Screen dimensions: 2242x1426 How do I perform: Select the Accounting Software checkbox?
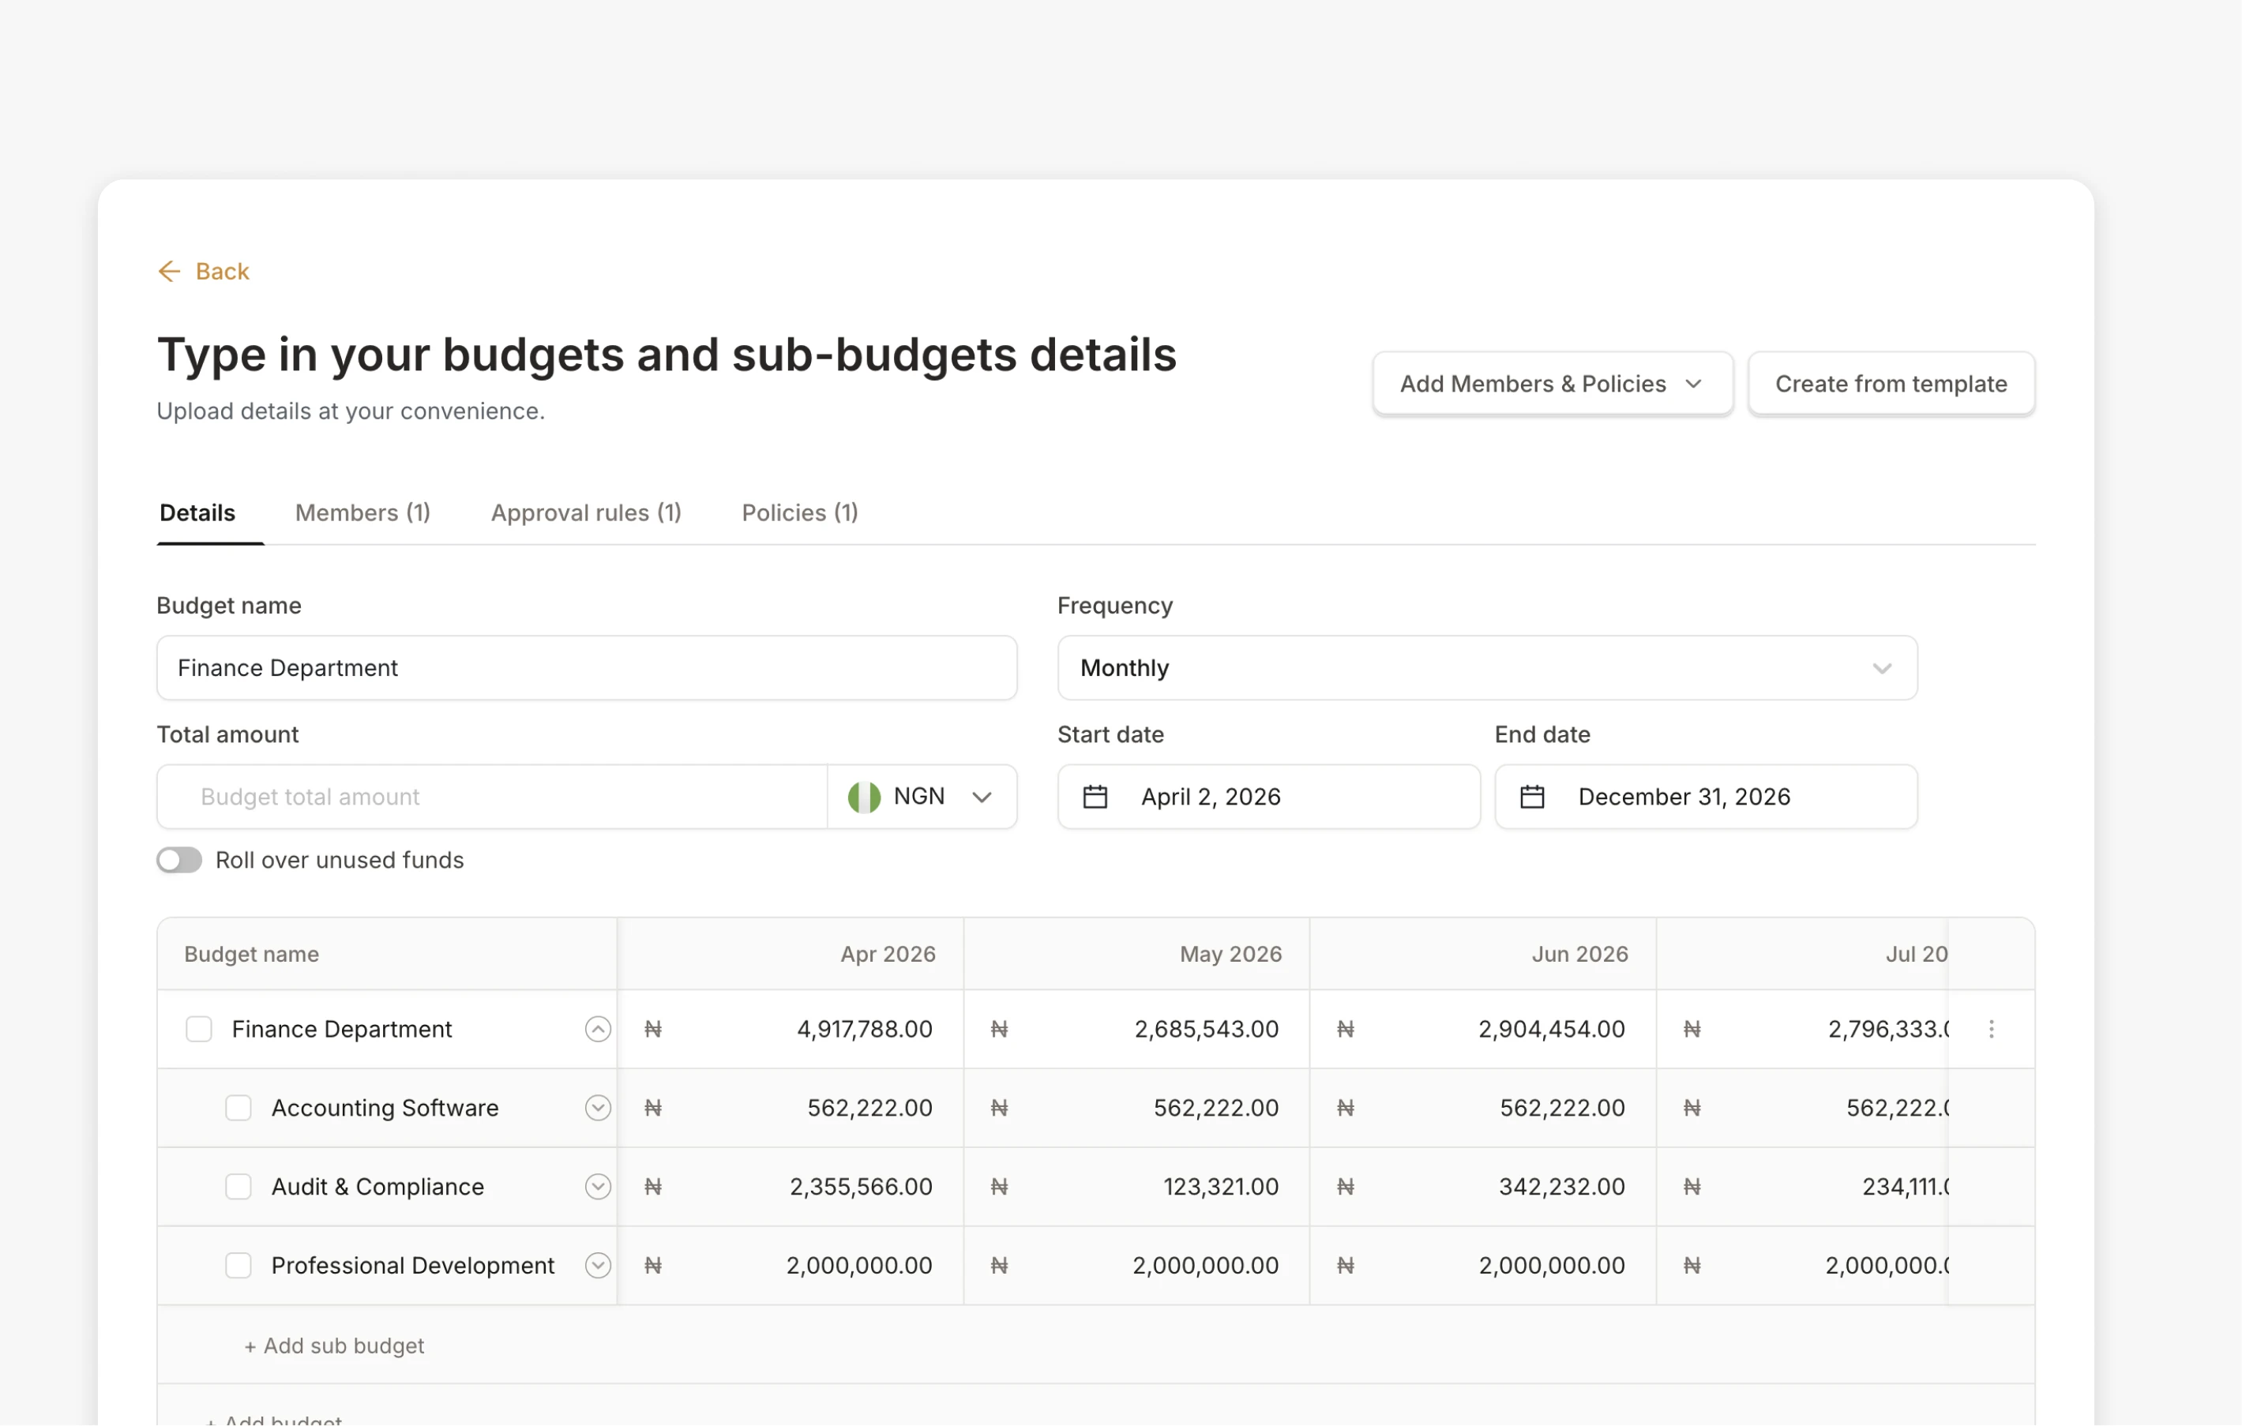click(238, 1108)
